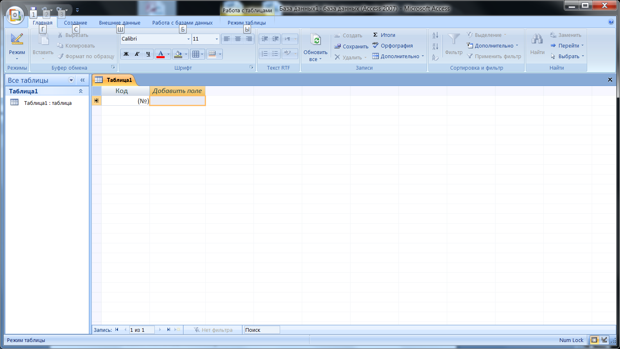Open the Буфер обмена dialog launcher
This screenshot has width=620, height=349.
113,67
